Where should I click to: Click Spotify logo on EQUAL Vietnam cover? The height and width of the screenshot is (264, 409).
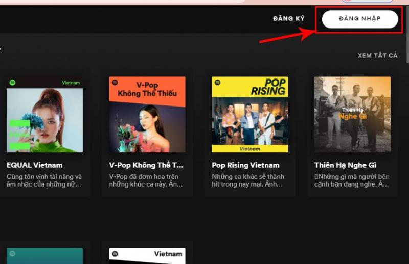coord(12,83)
